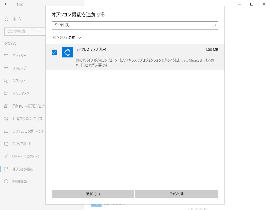Screen dimensions: 270x210
Task: Click the info icon next to 詳細情報
Action: pos(6,181)
